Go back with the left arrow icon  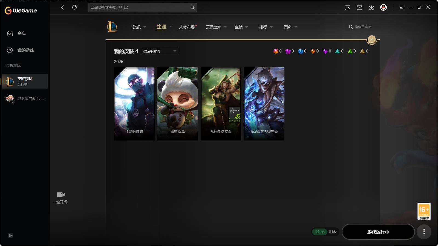click(62, 7)
